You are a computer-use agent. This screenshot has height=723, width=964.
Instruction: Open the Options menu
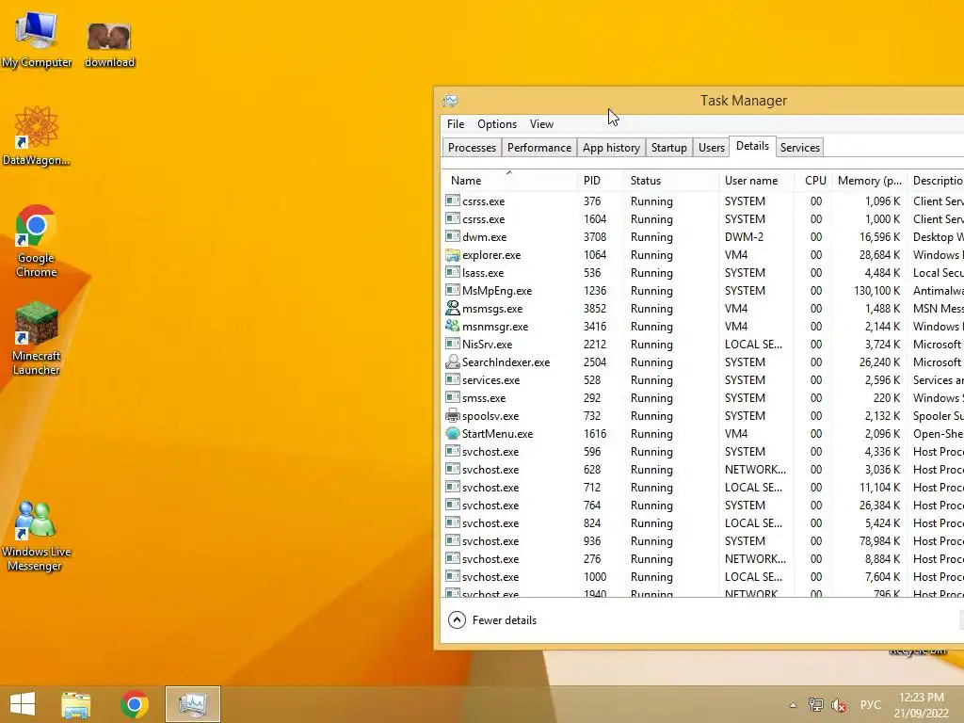pos(497,124)
